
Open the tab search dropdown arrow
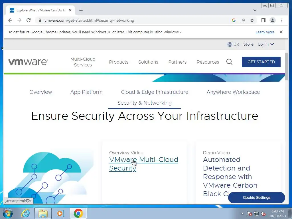(x=255, y=10)
